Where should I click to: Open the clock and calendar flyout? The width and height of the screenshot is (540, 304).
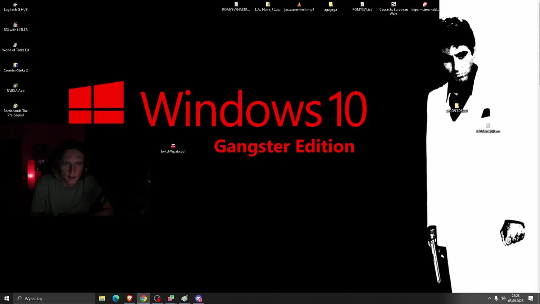point(516,299)
